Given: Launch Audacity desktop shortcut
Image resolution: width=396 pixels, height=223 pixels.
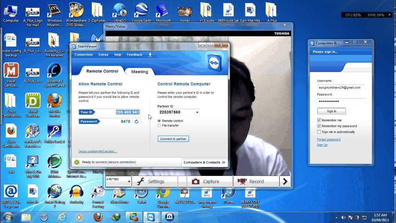Looking at the screenshot, I should [x=76, y=194].
